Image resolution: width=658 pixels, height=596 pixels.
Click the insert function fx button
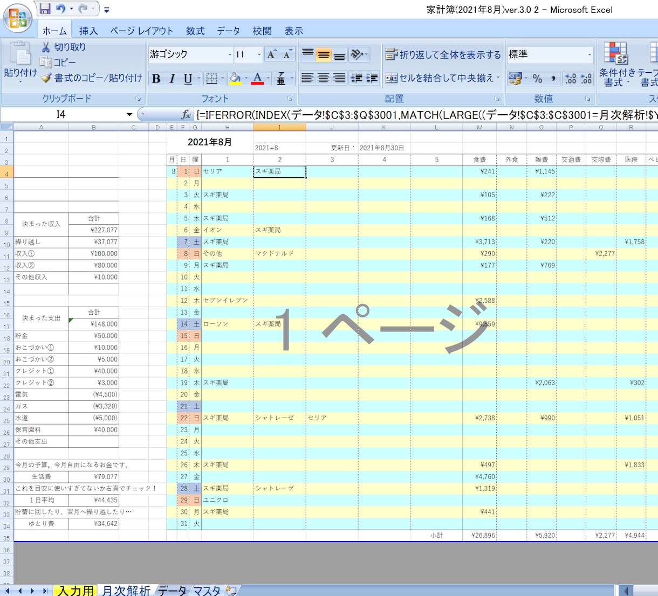click(186, 114)
